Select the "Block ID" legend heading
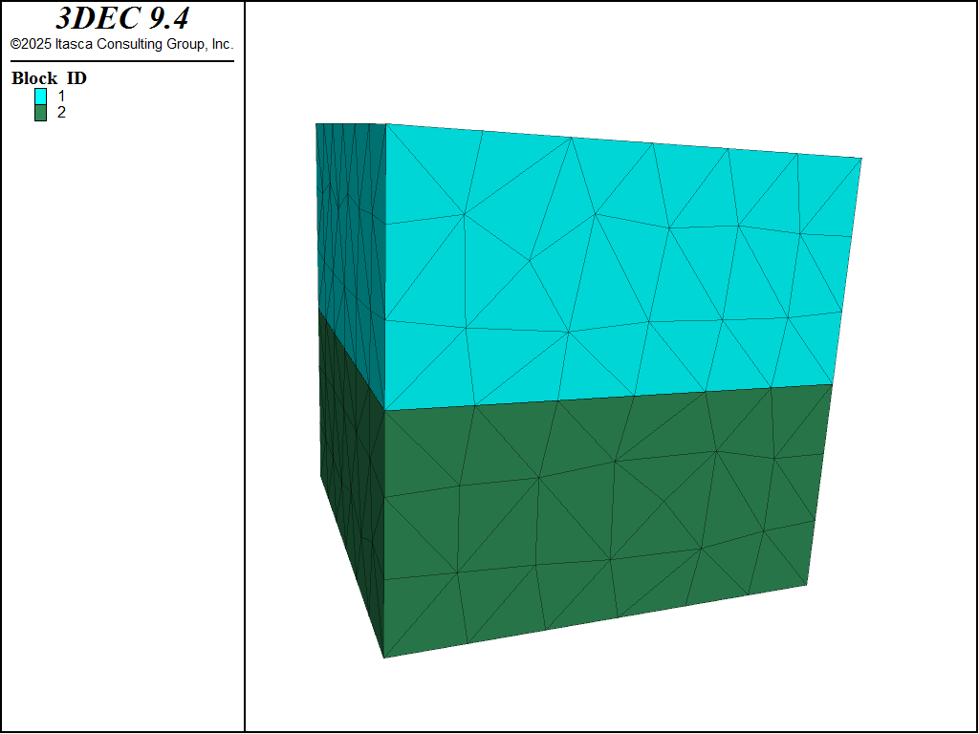This screenshot has width=979, height=734. pyautogui.click(x=49, y=78)
